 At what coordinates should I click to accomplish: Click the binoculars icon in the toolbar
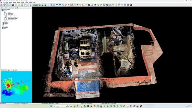coord(1,5)
